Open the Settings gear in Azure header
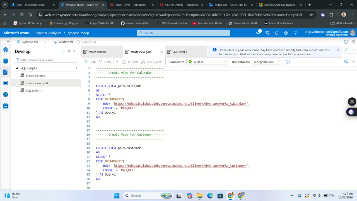 point(286,33)
